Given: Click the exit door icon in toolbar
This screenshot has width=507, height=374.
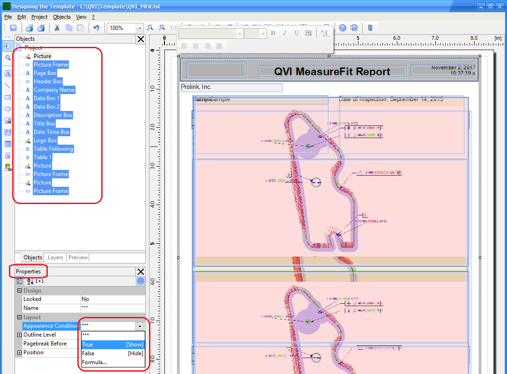Looking at the screenshot, I should click(x=370, y=28).
